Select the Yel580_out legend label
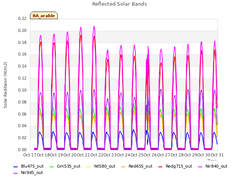This screenshot has height=180, width=240. tap(104, 166)
